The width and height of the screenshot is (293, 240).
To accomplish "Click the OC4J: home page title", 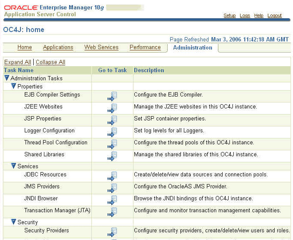I will (24, 29).
